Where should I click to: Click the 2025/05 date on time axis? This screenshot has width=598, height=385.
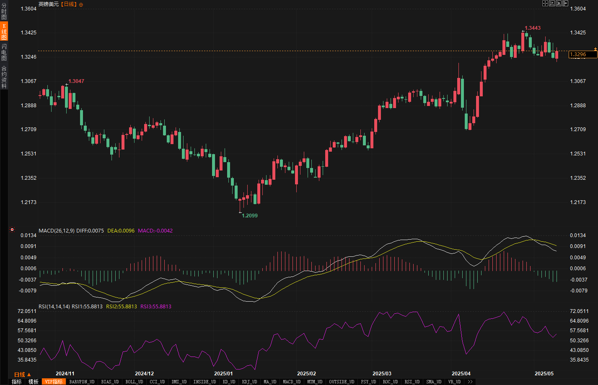[544, 373]
